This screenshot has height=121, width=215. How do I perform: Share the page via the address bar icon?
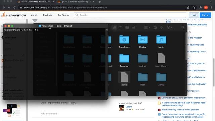188,8
